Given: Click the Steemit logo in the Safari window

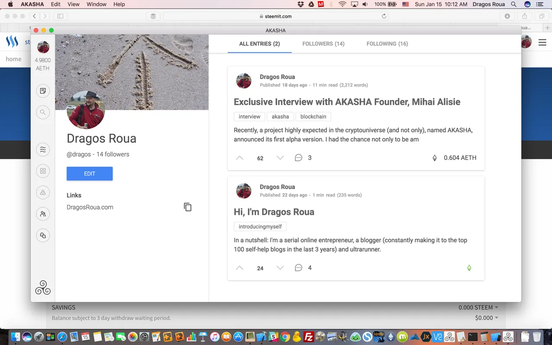Looking at the screenshot, I should 12,42.
